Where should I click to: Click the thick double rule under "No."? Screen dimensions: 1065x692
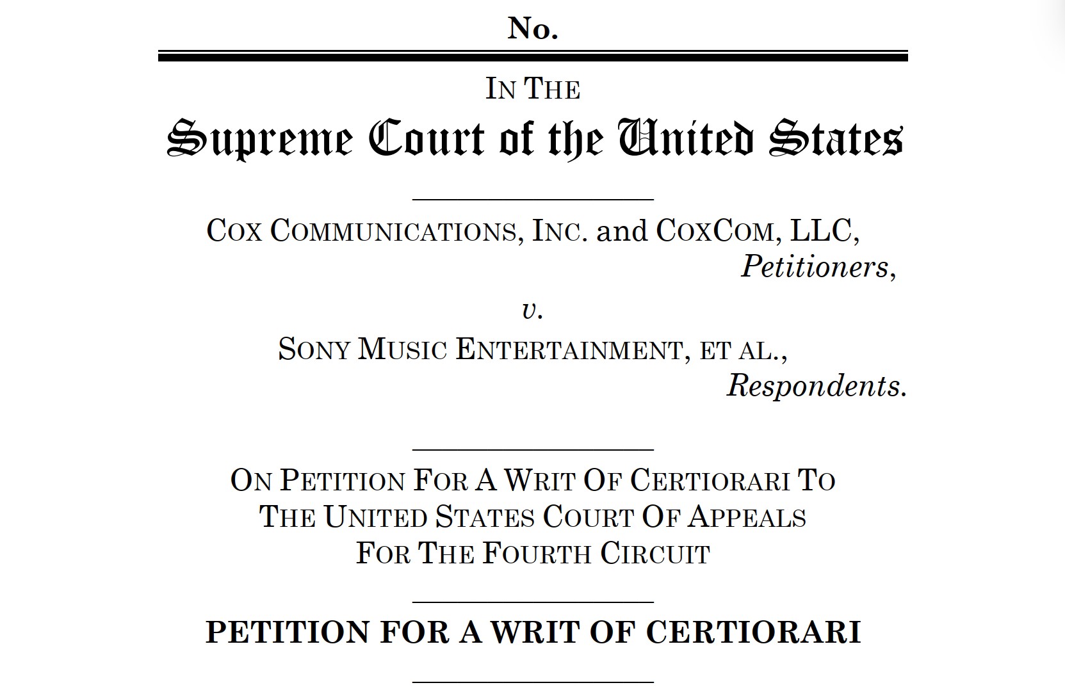point(533,56)
